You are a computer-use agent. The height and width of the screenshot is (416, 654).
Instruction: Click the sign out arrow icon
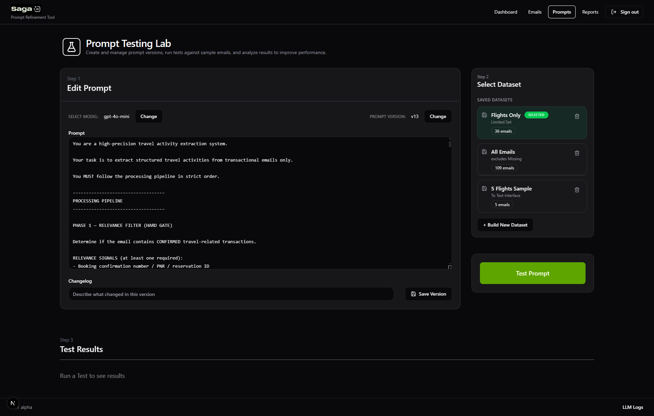614,12
